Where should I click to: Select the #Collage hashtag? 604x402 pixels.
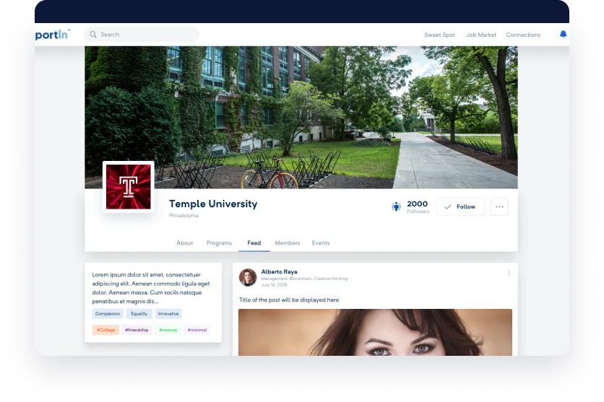(106, 330)
